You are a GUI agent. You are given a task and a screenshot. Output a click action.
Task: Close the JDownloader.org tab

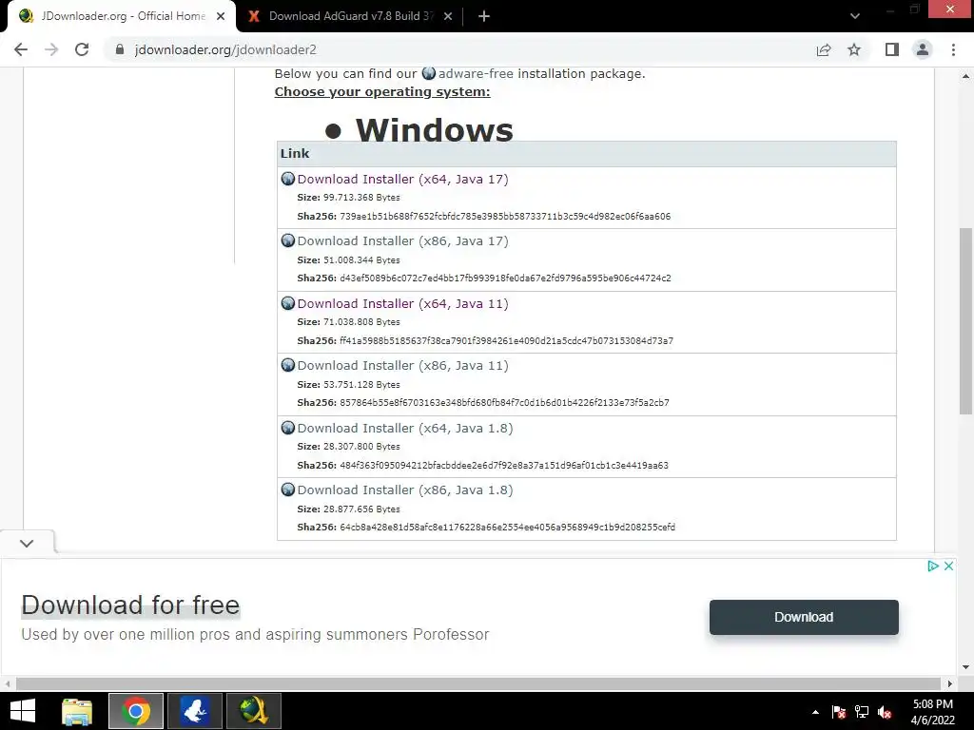[221, 16]
